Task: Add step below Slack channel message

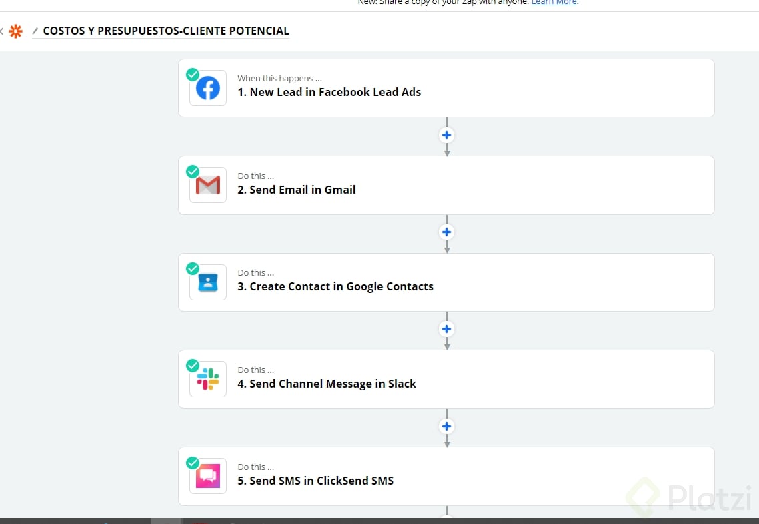Action: pyautogui.click(x=447, y=426)
